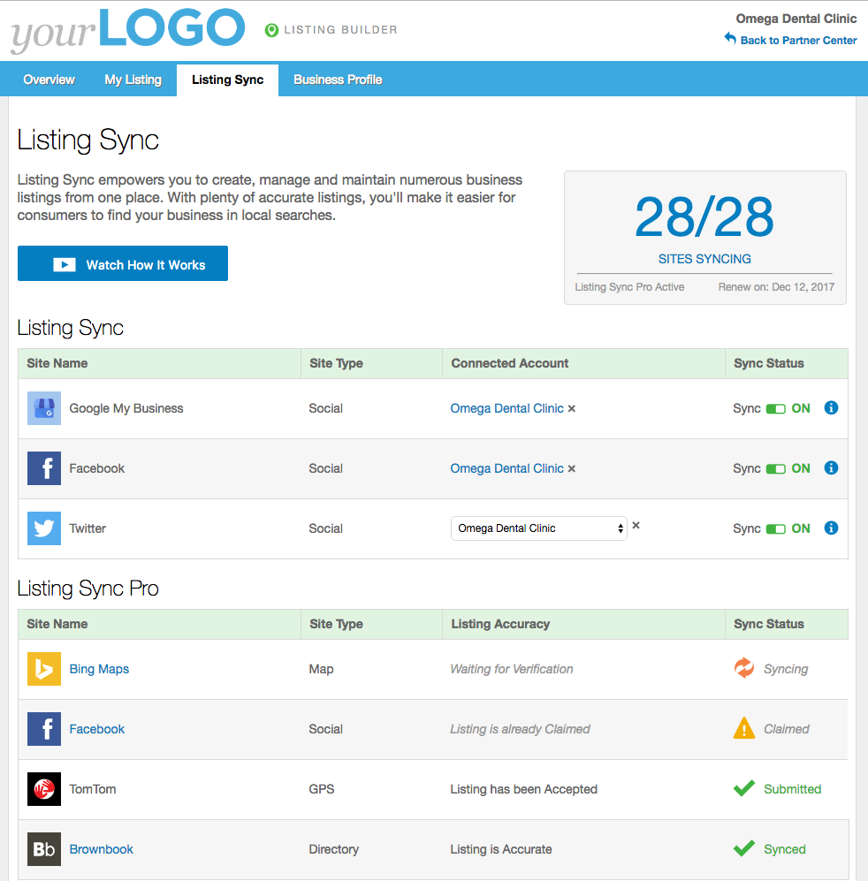
Task: Click the orange Syncing arrows icon for Bing Maps
Action: pos(744,669)
